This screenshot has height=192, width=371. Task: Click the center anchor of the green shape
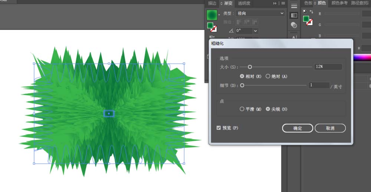pyautogui.click(x=109, y=114)
